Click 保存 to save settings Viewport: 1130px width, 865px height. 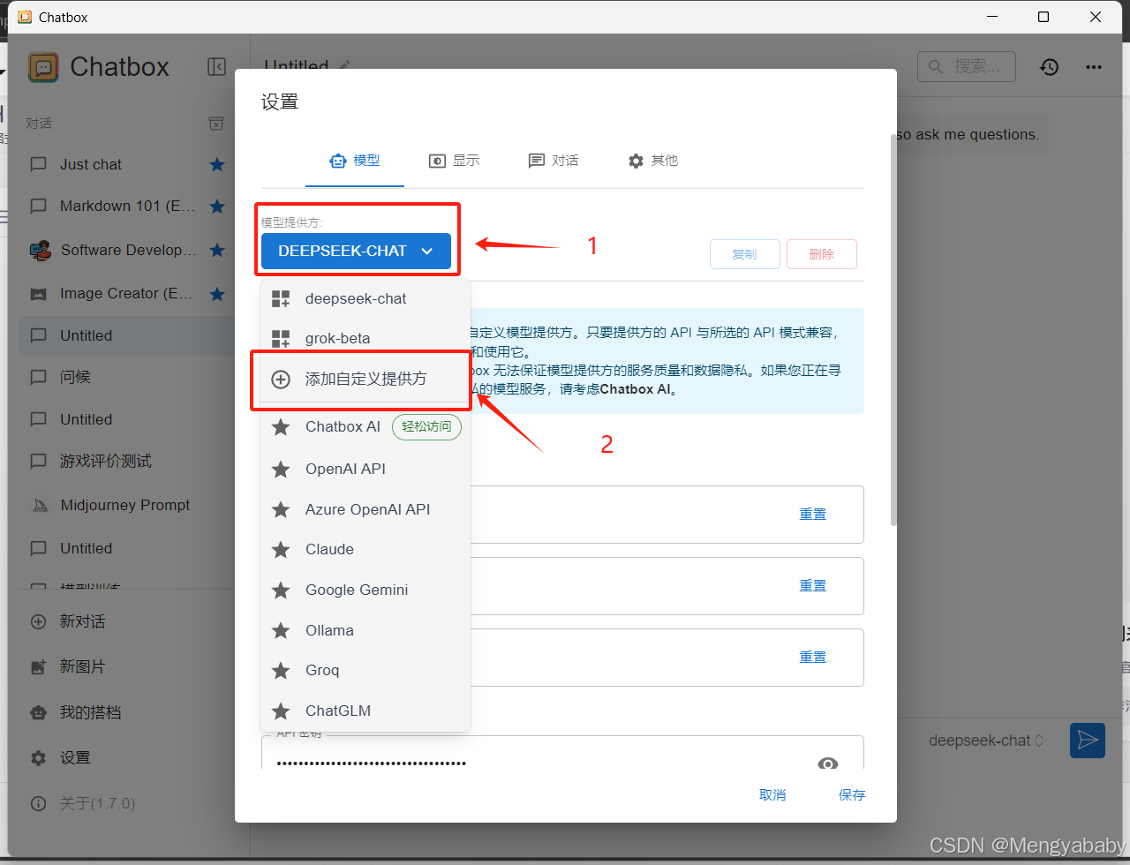click(852, 795)
